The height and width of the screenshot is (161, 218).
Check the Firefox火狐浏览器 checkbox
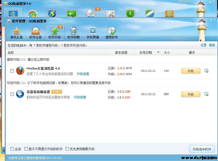click(12, 71)
